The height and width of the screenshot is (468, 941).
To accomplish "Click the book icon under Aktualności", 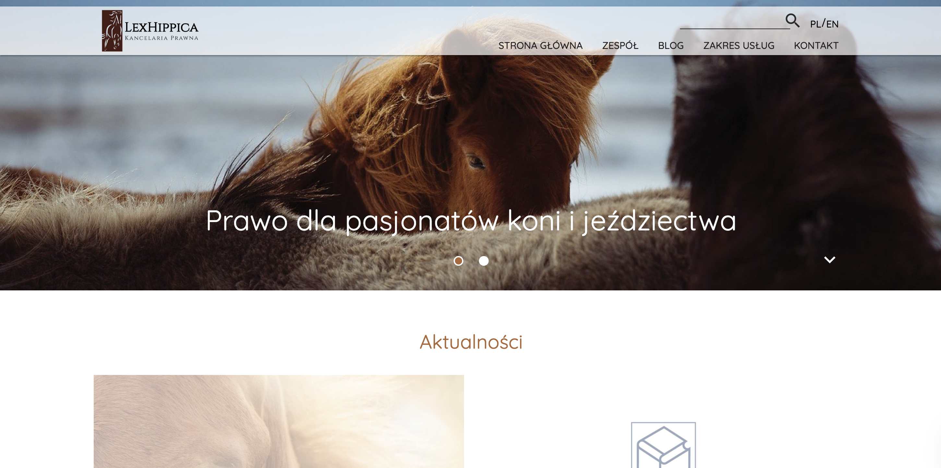I will [x=663, y=445].
